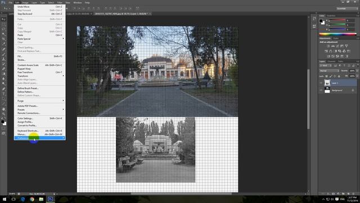Click the foreground swatch in Color panel
Screen dimensions: 360x203
[x=321, y=21]
